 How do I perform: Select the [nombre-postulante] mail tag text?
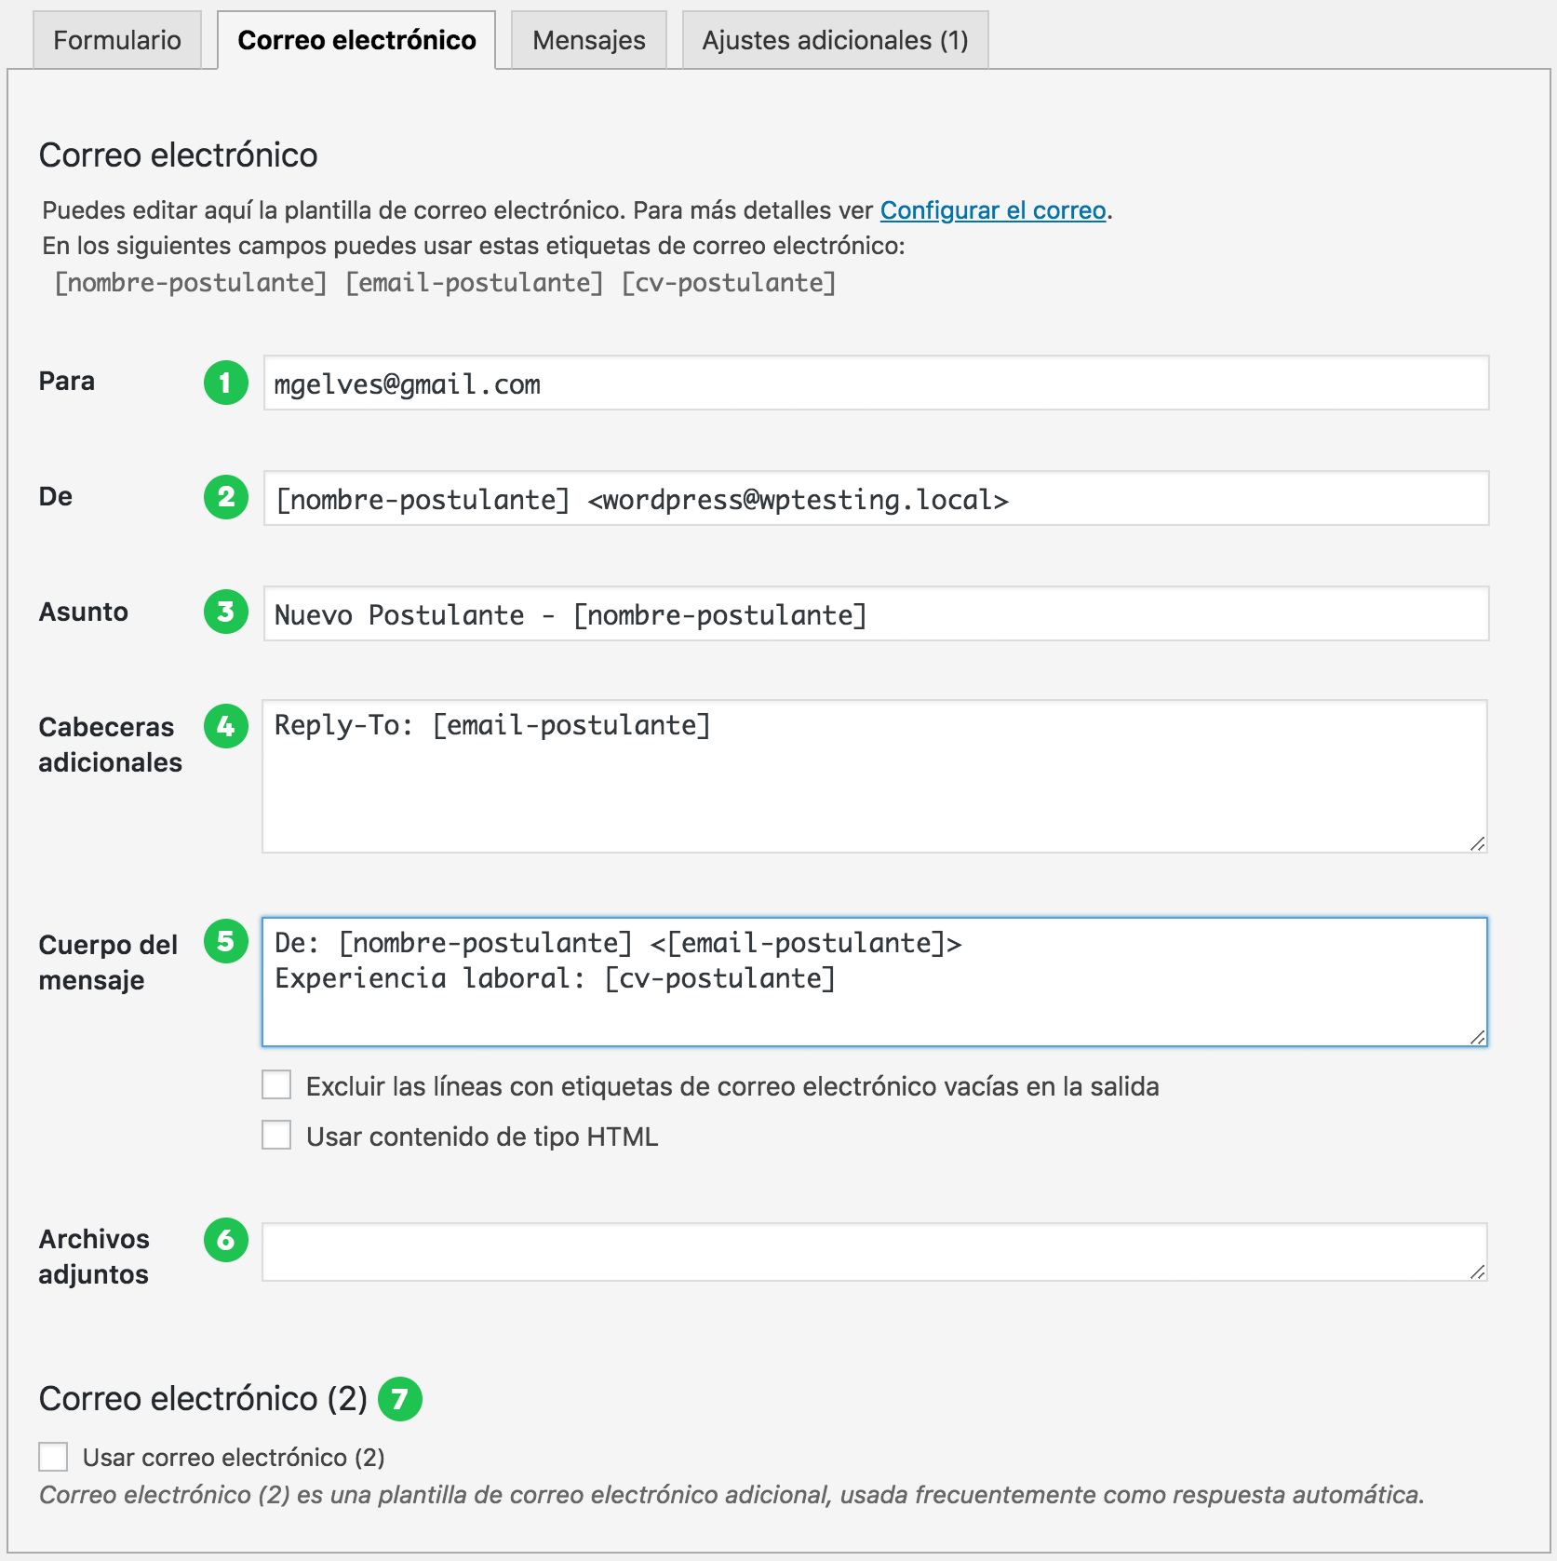tap(191, 283)
